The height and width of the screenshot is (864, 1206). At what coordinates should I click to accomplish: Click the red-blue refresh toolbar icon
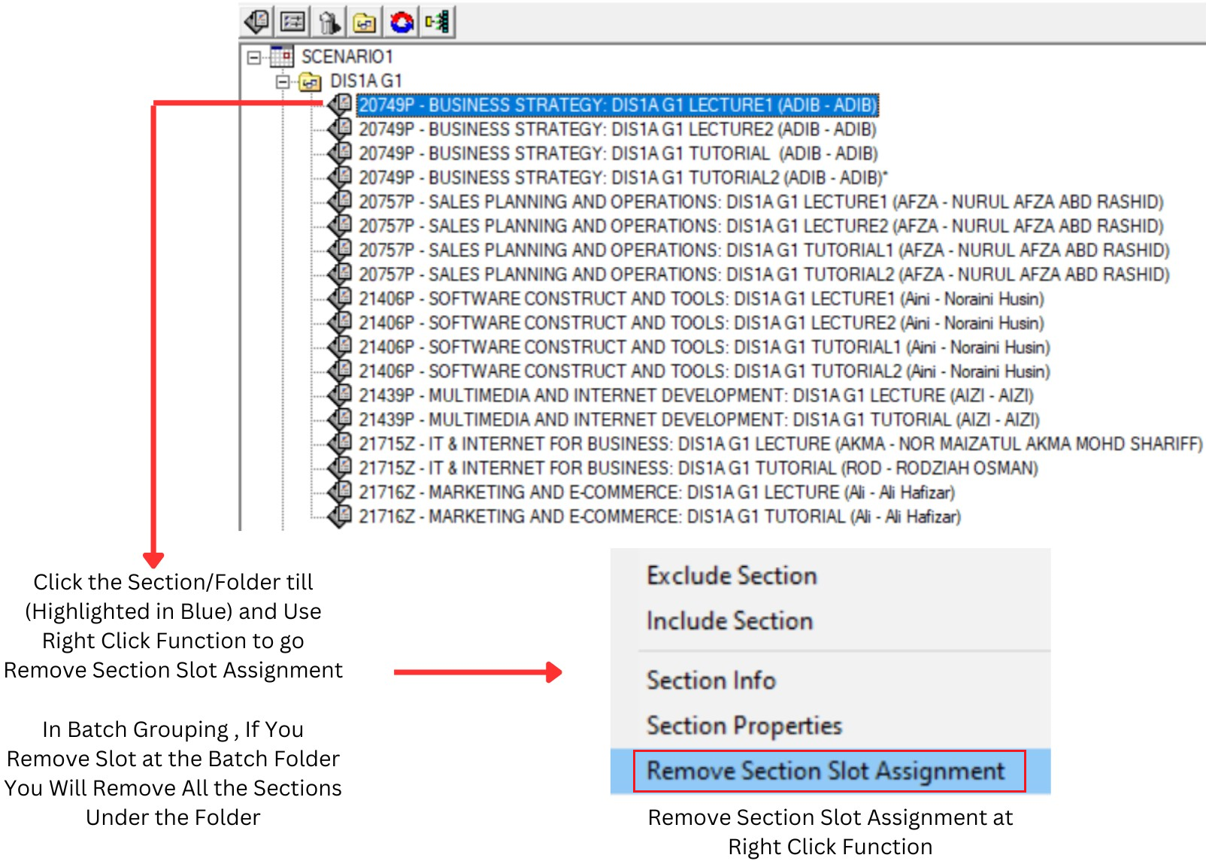point(401,22)
